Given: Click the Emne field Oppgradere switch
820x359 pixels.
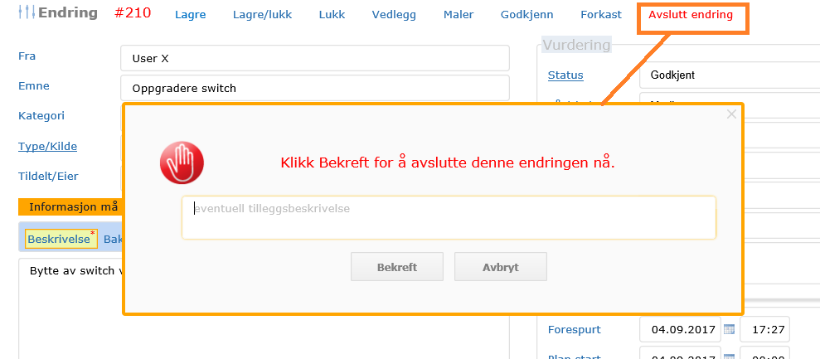Looking at the screenshot, I should [315, 88].
